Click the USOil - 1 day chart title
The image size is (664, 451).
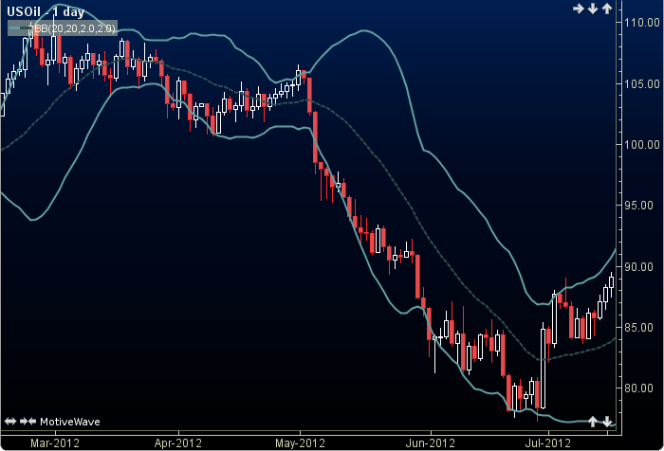pos(46,12)
